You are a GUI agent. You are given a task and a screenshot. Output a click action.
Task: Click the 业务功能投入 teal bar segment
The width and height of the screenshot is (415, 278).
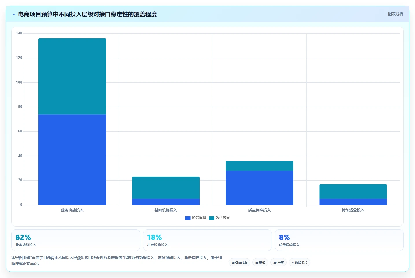point(72,76)
